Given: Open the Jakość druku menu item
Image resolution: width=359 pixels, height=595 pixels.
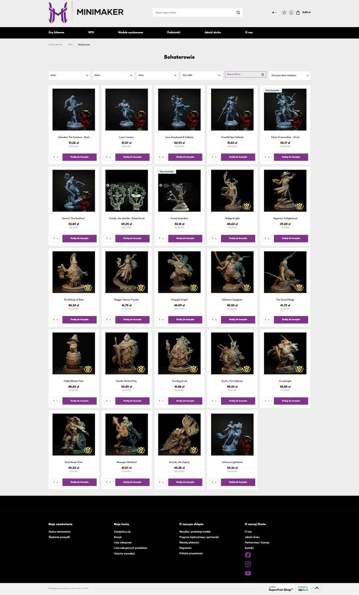Looking at the screenshot, I should click(213, 32).
